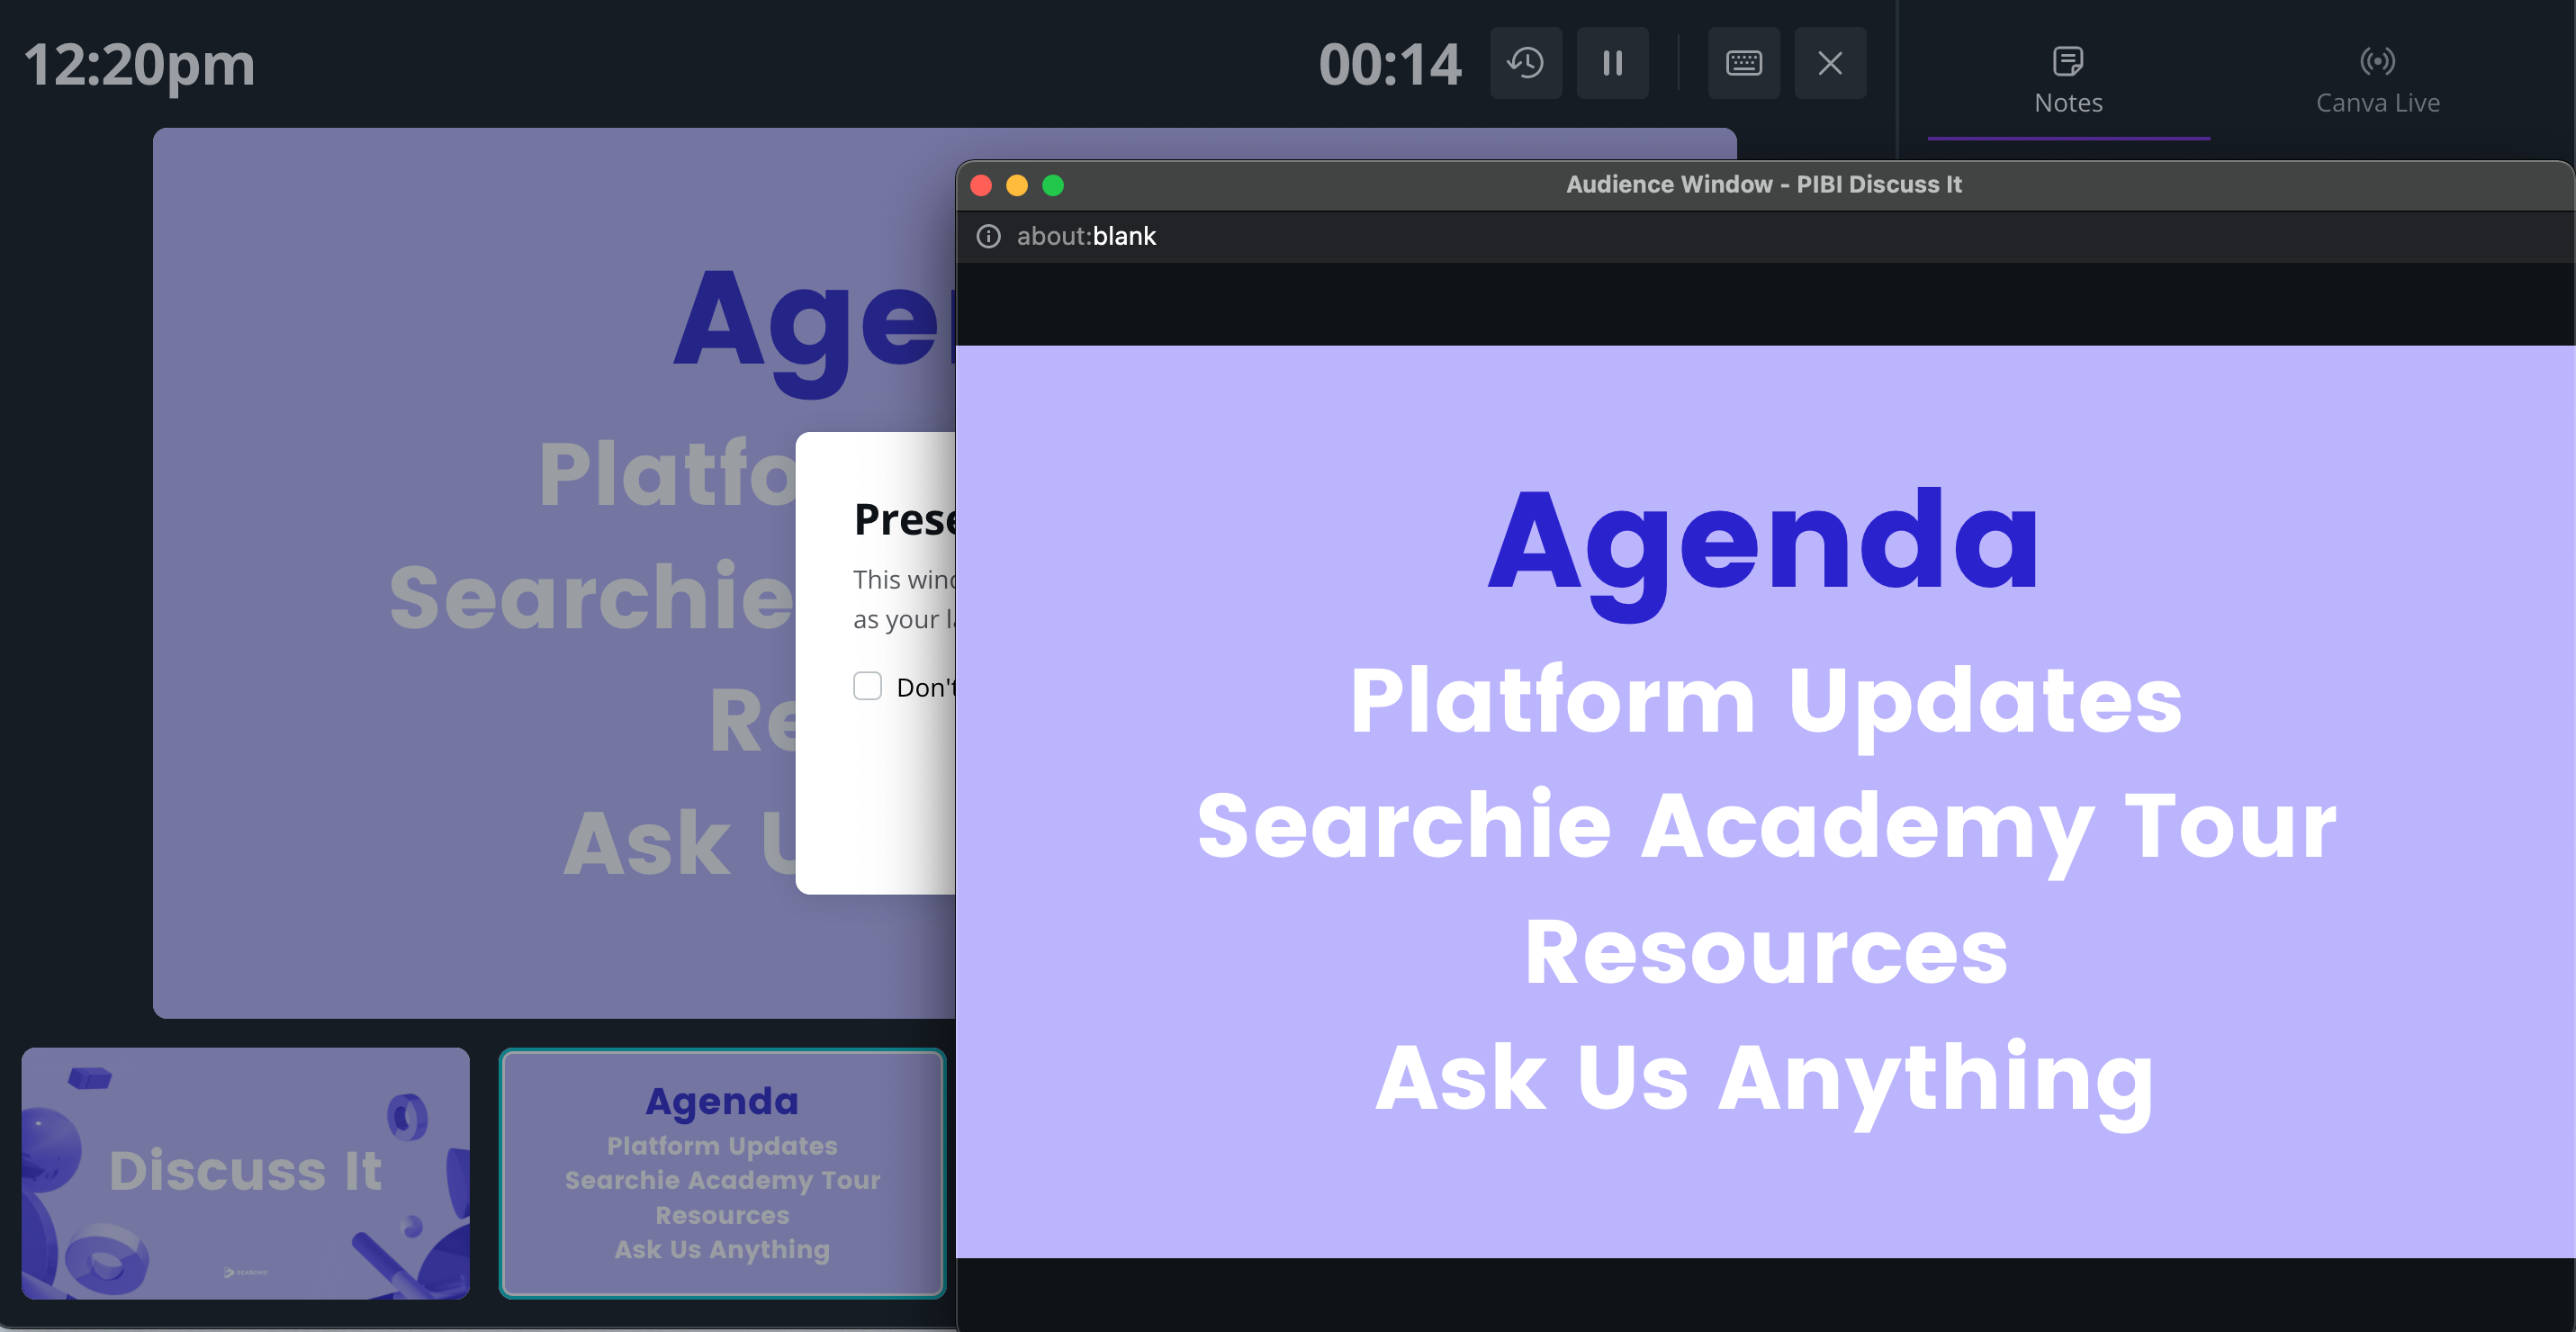Image resolution: width=2576 pixels, height=1332 pixels.
Task: Pause the presentation timer
Action: [x=1612, y=63]
